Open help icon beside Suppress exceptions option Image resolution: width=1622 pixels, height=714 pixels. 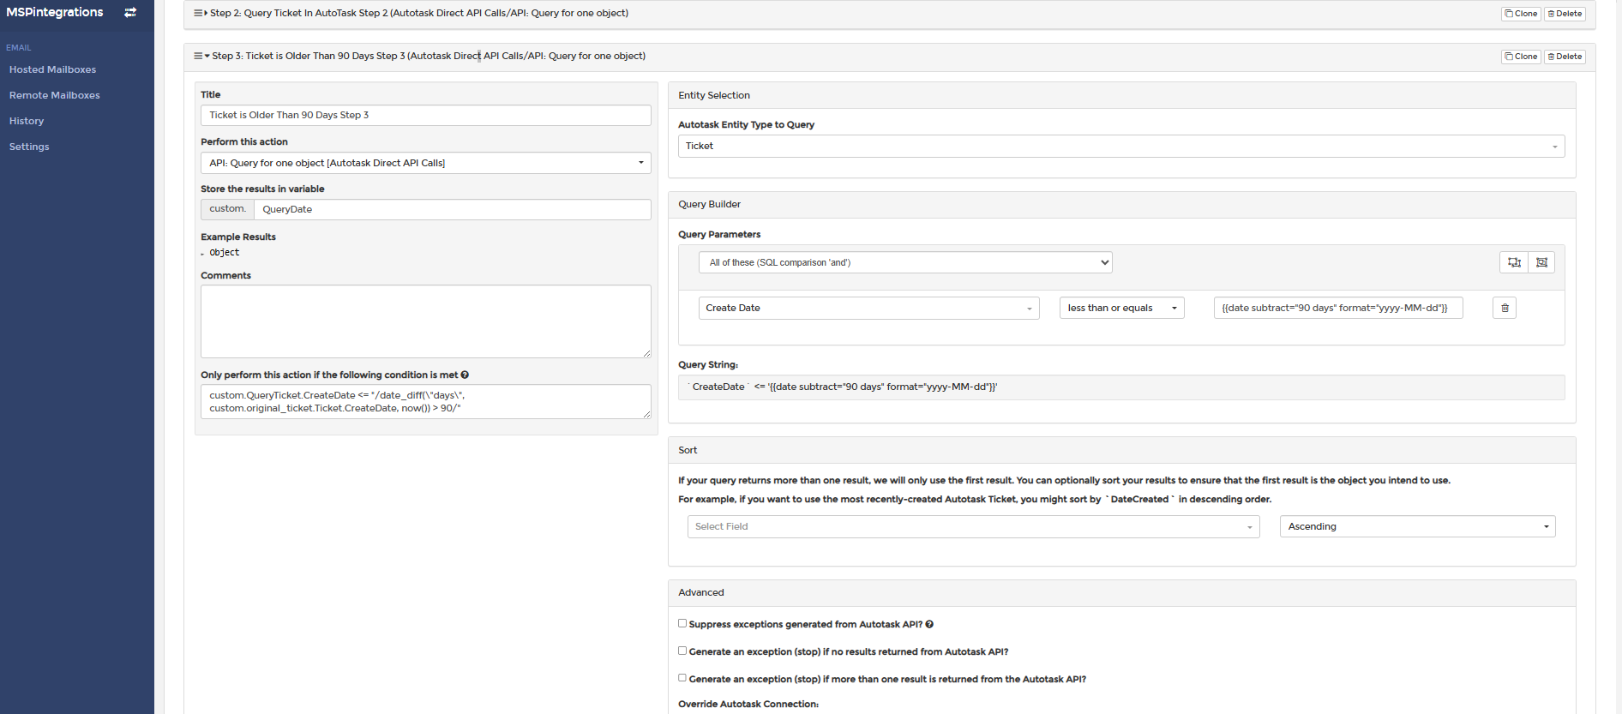[x=929, y=624]
